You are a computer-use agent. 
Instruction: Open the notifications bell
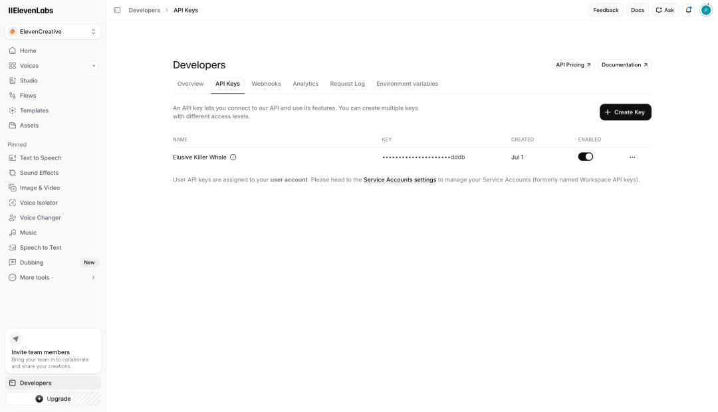(689, 10)
